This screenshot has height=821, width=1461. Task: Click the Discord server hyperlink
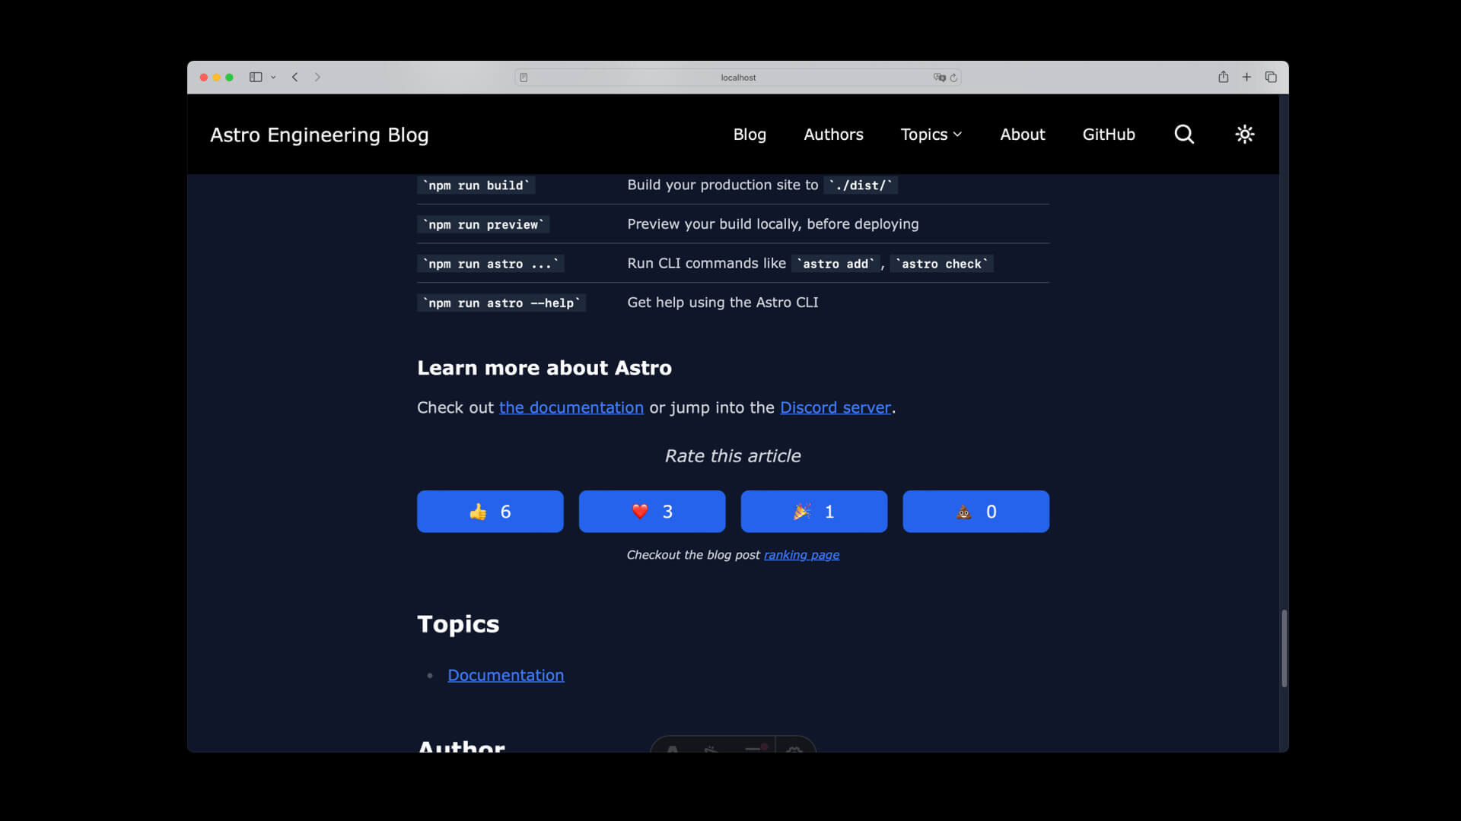[x=835, y=407]
